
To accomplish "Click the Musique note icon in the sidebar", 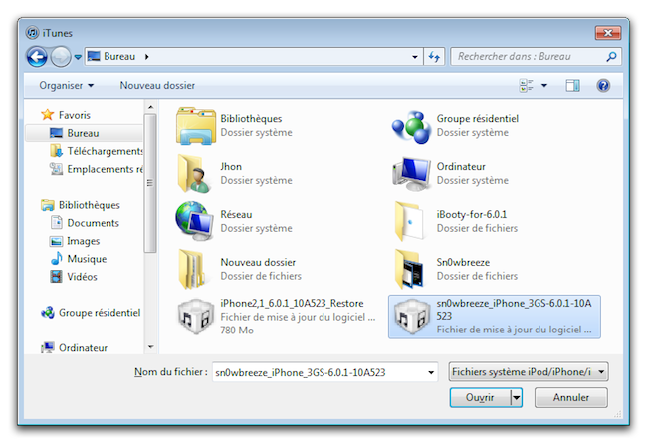I will (x=56, y=259).
